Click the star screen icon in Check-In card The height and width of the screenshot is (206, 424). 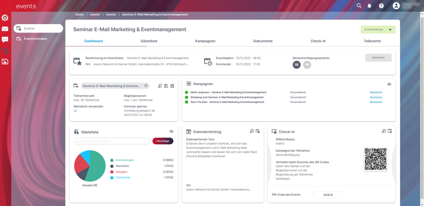[x=389, y=131]
